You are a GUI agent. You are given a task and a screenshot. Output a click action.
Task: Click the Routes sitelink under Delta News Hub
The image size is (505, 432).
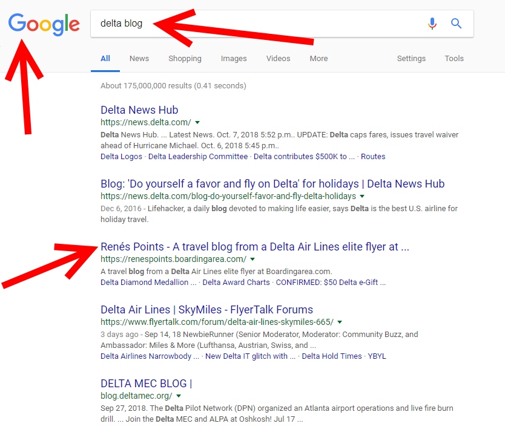click(x=373, y=156)
